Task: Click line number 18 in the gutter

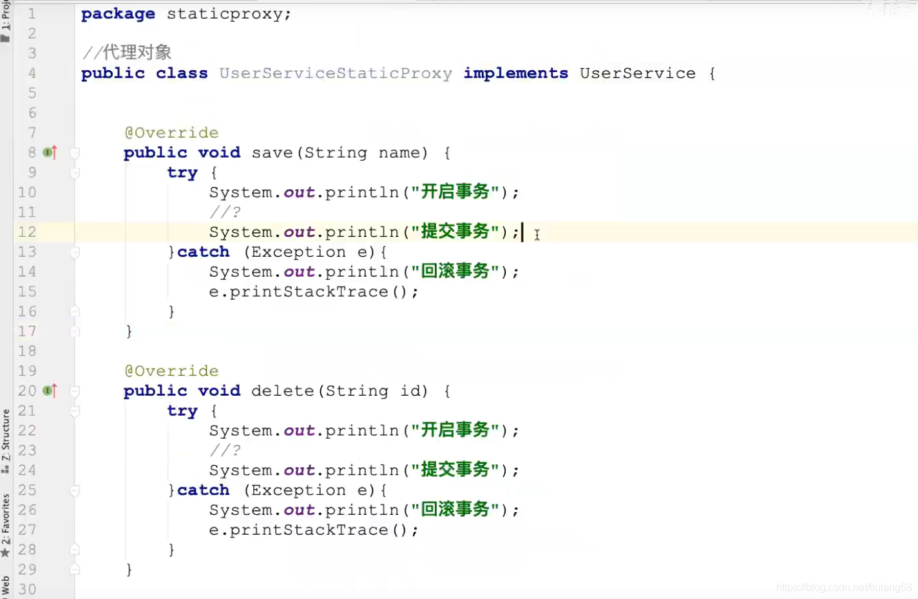Action: click(x=27, y=351)
